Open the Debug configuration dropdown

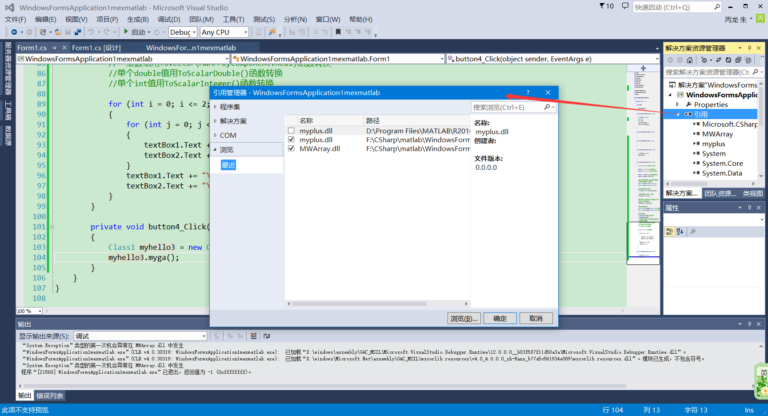click(183, 32)
